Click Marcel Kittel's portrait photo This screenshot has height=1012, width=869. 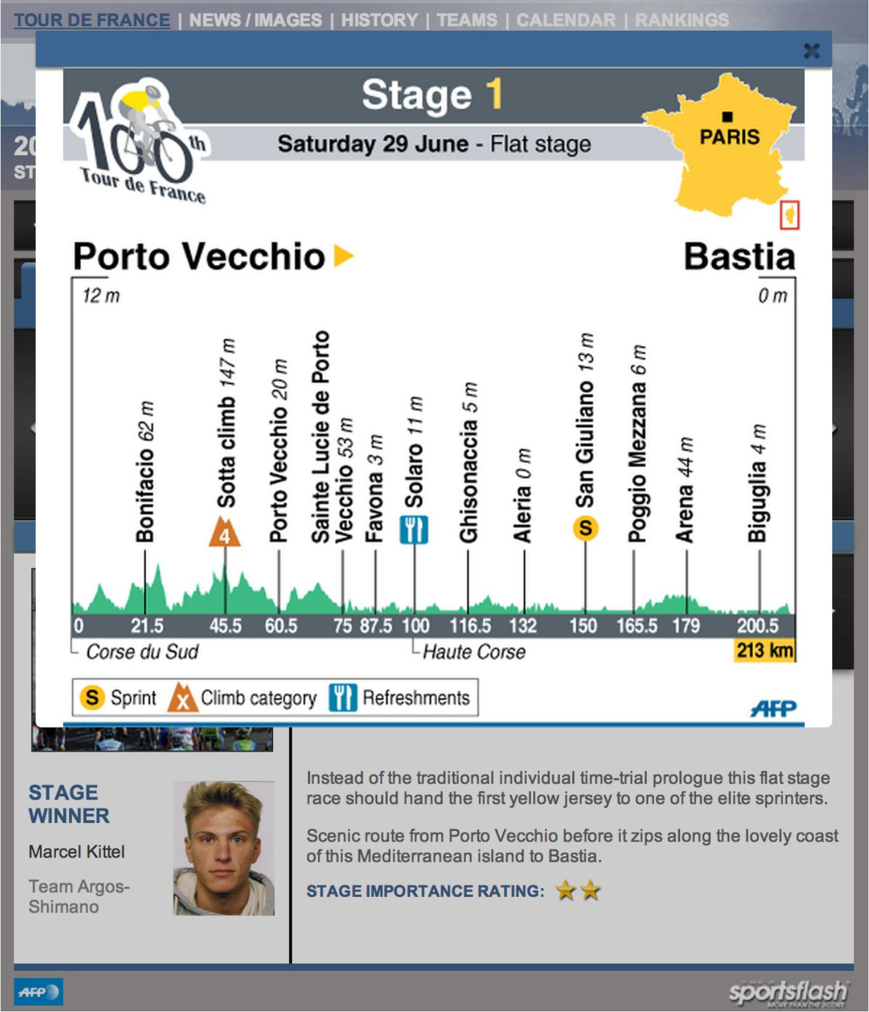coord(224,848)
